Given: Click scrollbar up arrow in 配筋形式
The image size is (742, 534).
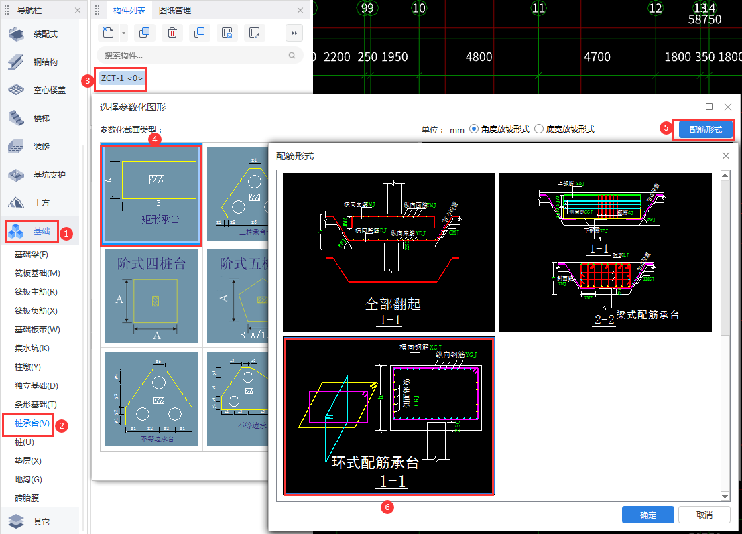Looking at the screenshot, I should tap(725, 176).
